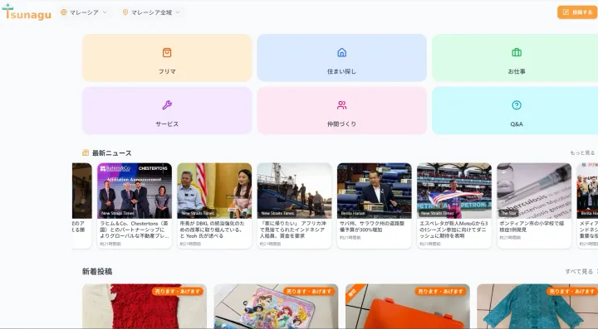Image resolution: width=598 pixels, height=329 pixels.
Task: Click the 投稿する post button
Action: click(577, 12)
